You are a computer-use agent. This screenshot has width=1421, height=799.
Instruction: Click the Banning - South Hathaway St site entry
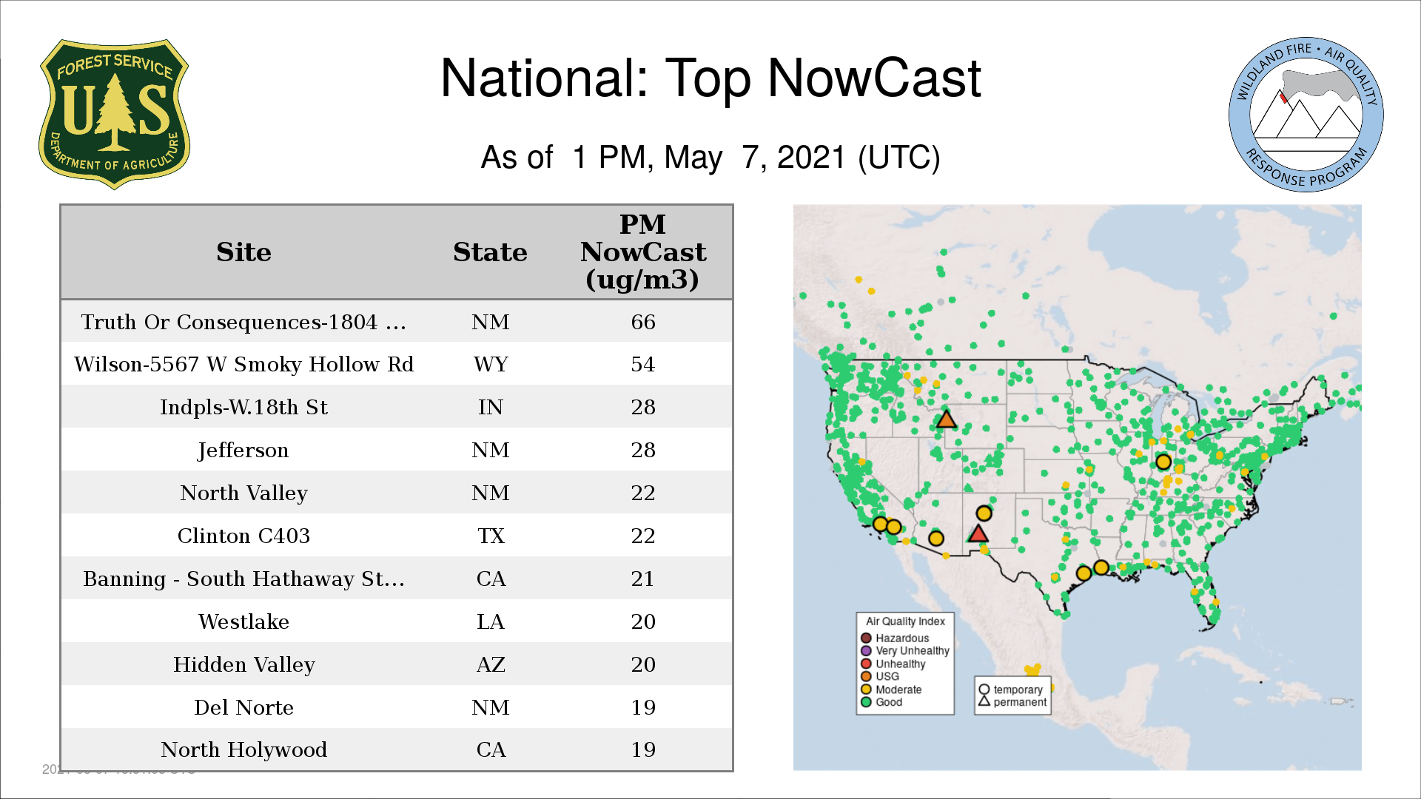pyautogui.click(x=243, y=579)
